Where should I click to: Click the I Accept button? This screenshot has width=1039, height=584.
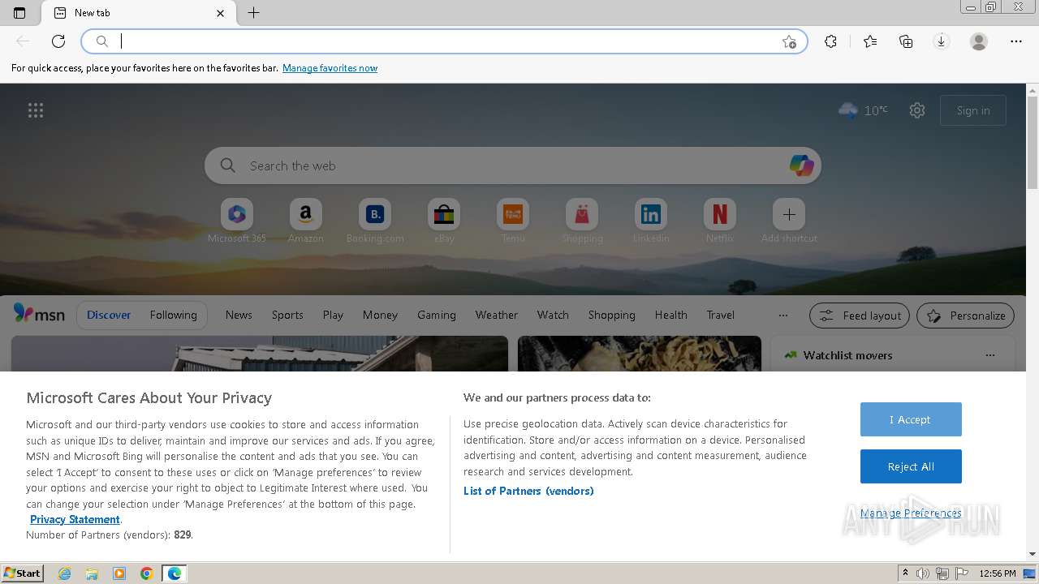(x=911, y=419)
